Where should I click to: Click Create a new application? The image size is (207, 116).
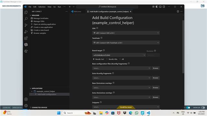pyautogui.click(x=43, y=27)
